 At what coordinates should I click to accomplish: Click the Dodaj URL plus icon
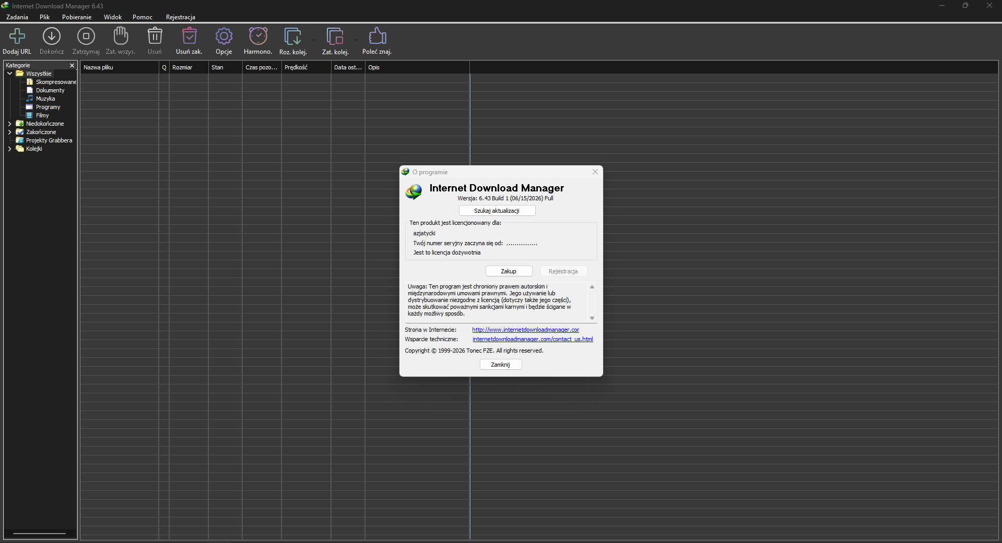click(x=17, y=36)
